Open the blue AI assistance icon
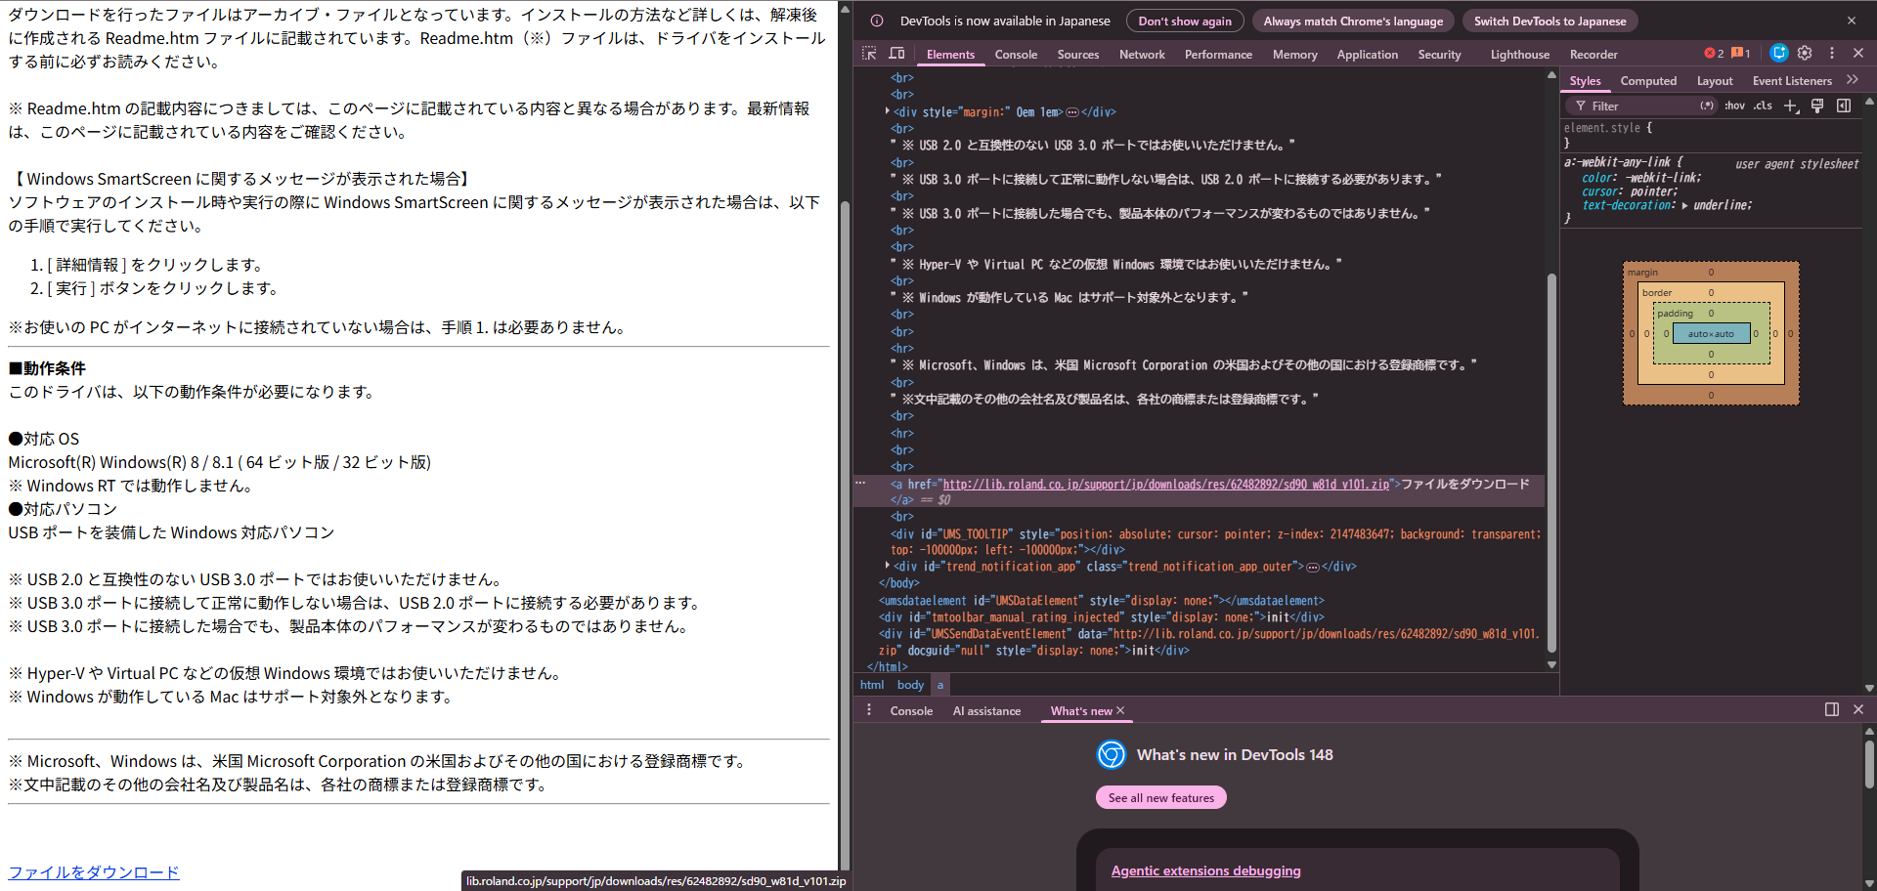The height and width of the screenshot is (891, 1877). [x=1779, y=53]
